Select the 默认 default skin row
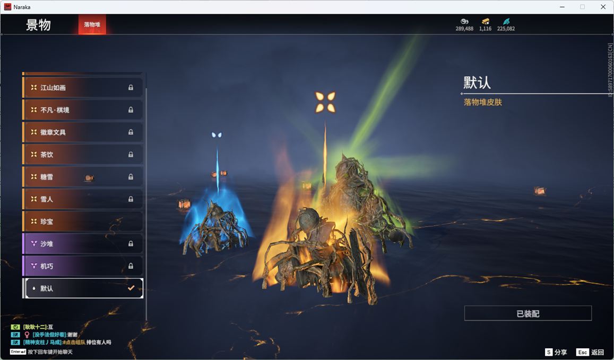This screenshot has width=614, height=360. (x=83, y=288)
